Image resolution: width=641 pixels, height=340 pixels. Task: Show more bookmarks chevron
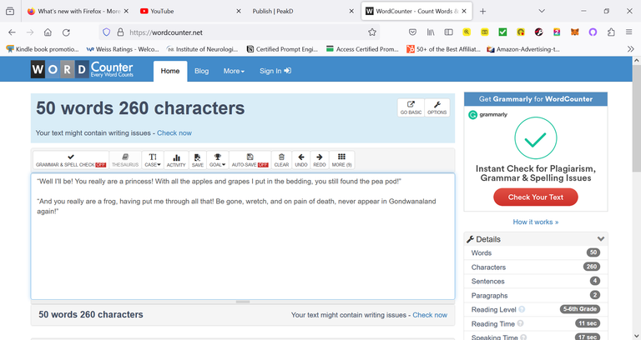coord(630,49)
